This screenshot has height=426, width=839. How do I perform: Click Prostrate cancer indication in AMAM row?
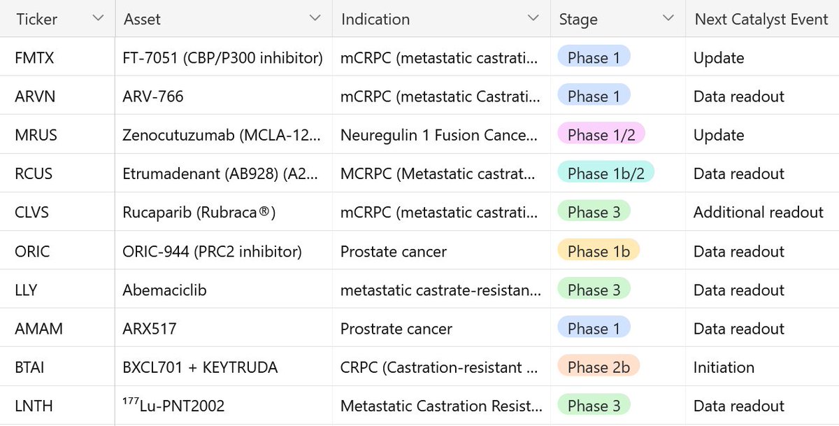pyautogui.click(x=441, y=328)
